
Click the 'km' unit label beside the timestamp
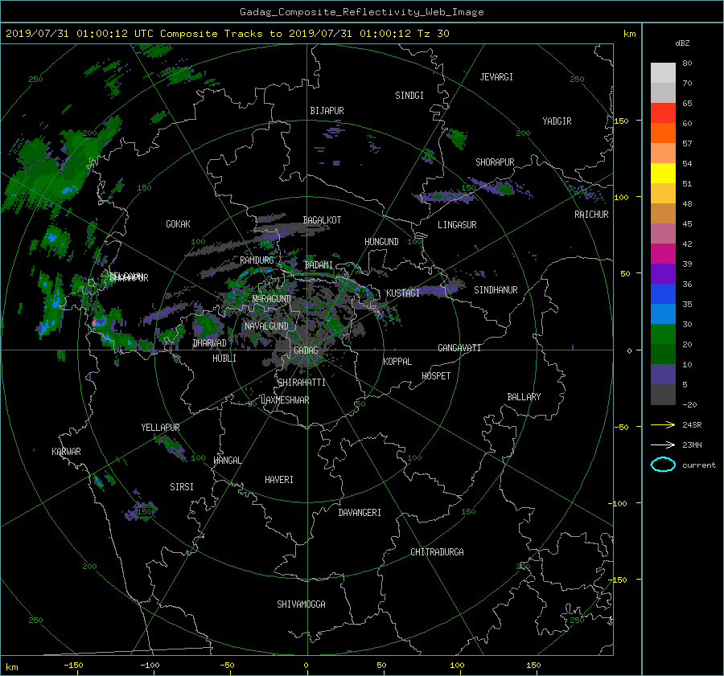[629, 34]
